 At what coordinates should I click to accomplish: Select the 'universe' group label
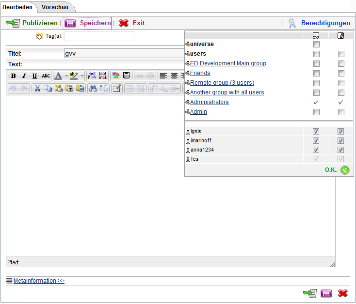point(202,44)
